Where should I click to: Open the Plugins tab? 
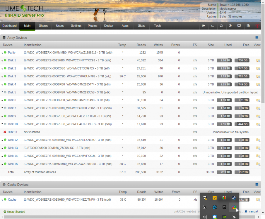93,26
